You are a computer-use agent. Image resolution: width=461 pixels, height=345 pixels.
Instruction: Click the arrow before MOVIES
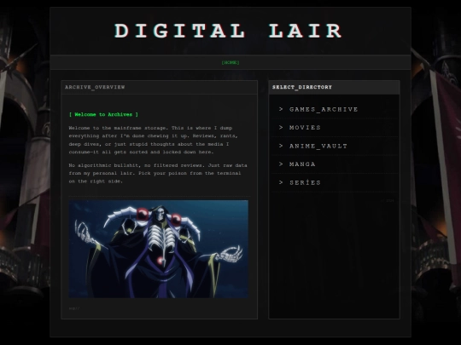[x=281, y=127]
